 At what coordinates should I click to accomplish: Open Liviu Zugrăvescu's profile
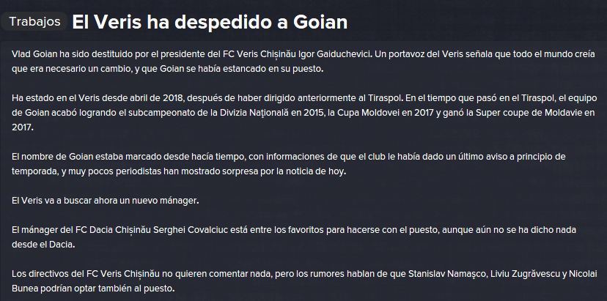[x=523, y=274]
